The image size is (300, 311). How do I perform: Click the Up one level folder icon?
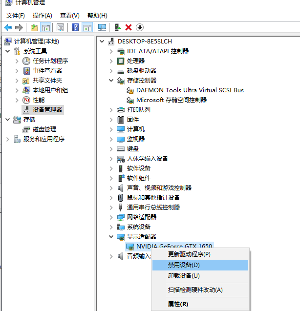(x=34, y=27)
